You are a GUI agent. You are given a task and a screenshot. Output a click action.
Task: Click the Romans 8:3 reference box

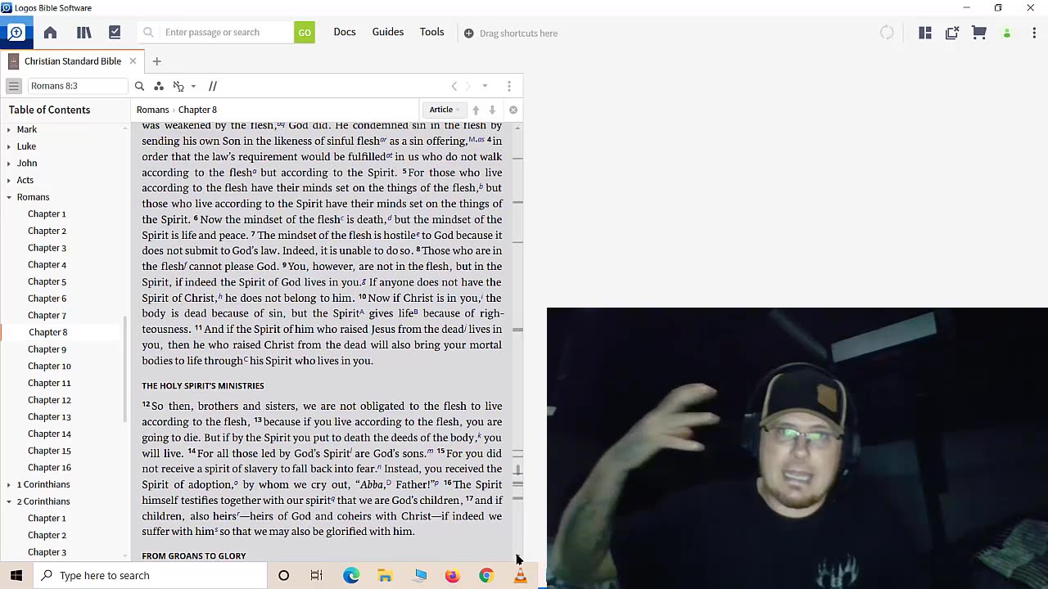pos(78,86)
